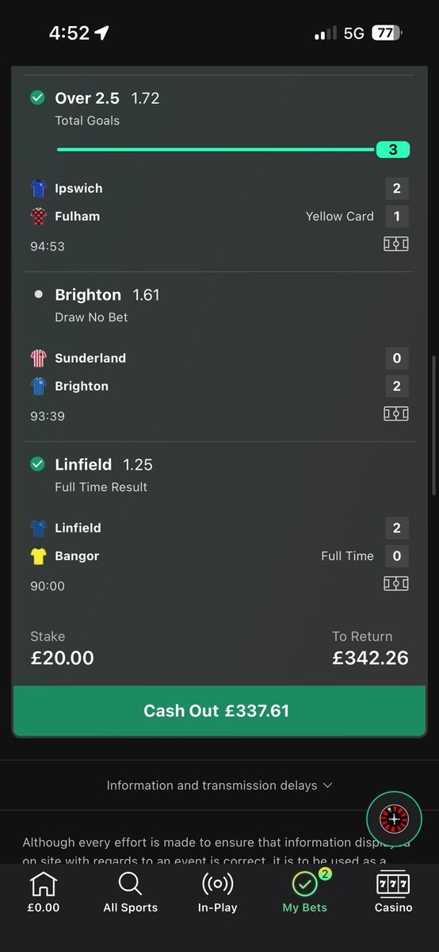Open pitch view icon for Linfield v Bangor

(x=396, y=584)
